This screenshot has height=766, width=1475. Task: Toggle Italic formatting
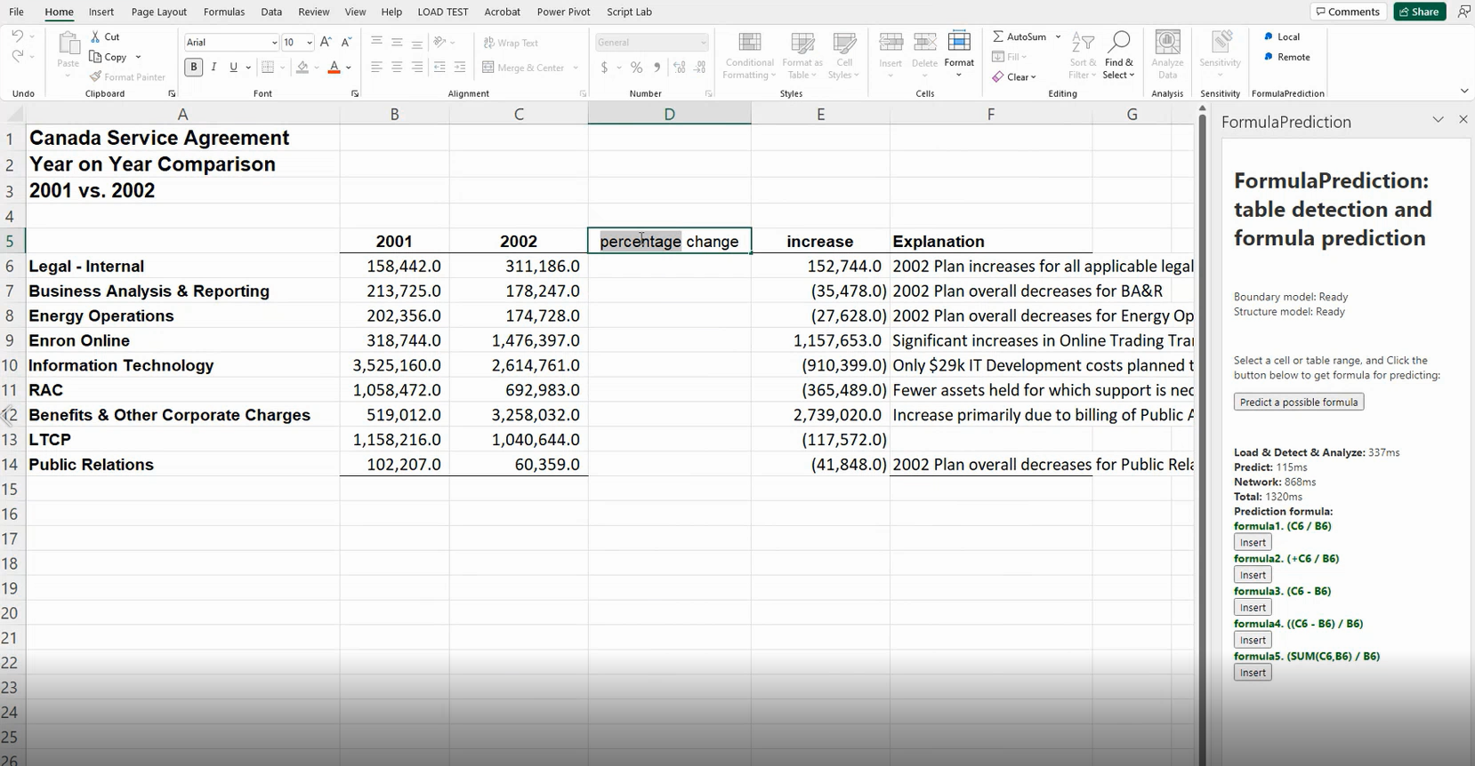[214, 67]
